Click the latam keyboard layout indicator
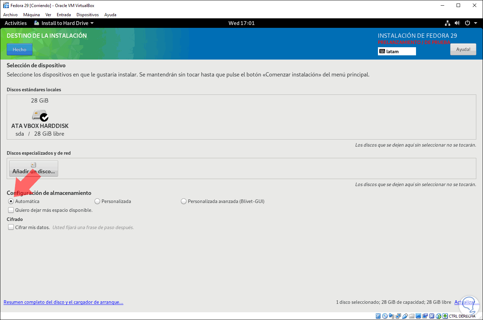The image size is (483, 320). (397, 51)
